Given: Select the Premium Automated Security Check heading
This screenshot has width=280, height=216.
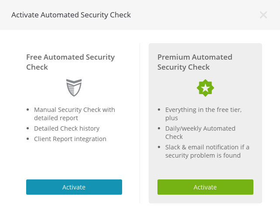Looking at the screenshot, I should tap(195, 62).
